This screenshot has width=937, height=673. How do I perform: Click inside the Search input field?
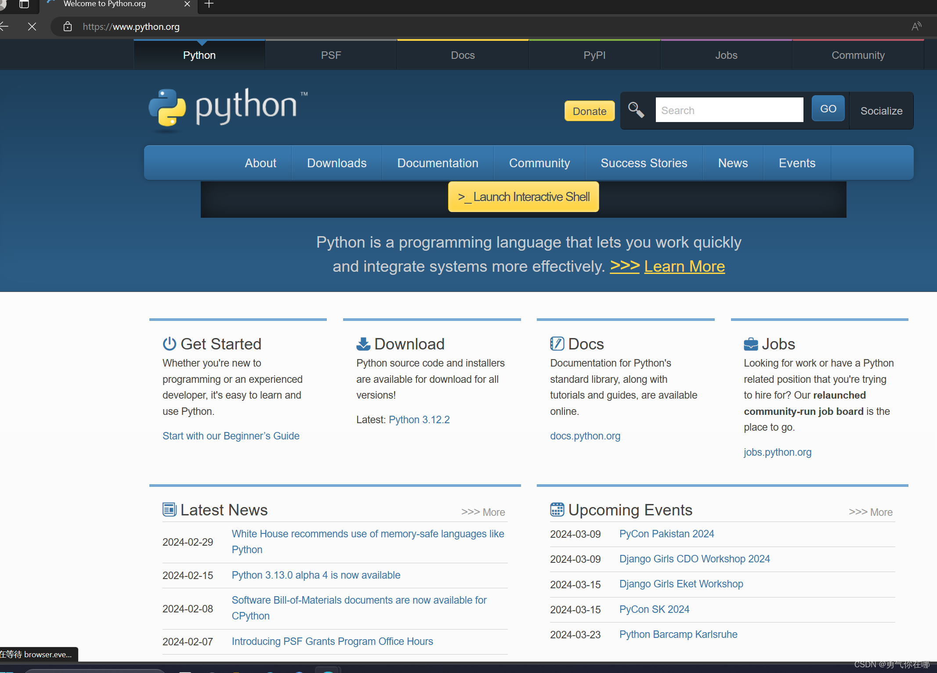point(729,110)
